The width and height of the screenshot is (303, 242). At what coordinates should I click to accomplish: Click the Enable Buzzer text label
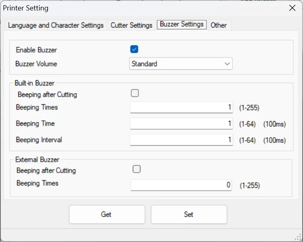(x=36, y=50)
